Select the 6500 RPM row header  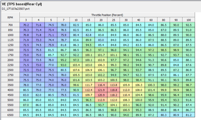click(10, 115)
